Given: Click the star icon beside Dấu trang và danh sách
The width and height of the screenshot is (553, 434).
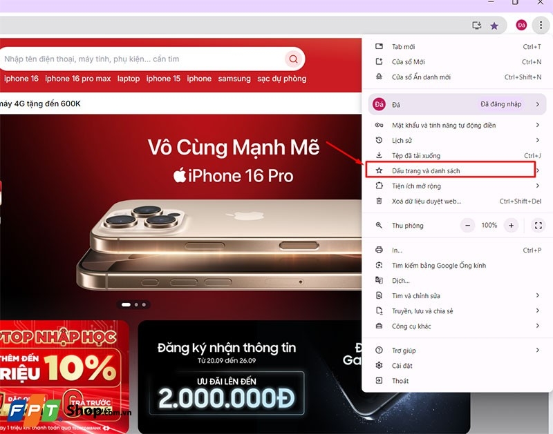Looking at the screenshot, I should [x=379, y=170].
